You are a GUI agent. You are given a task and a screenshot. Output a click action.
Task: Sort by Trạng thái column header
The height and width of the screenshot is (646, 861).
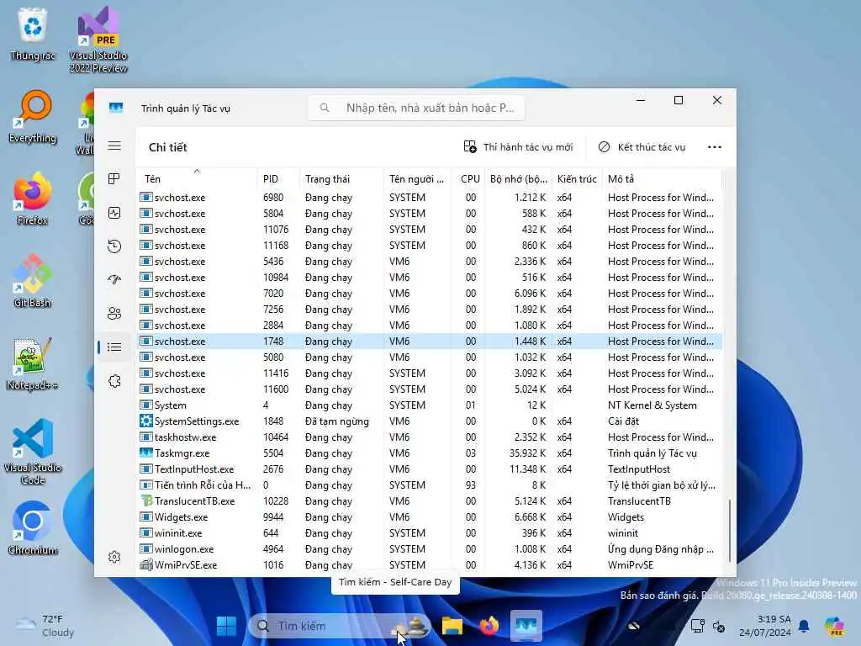tap(341, 178)
